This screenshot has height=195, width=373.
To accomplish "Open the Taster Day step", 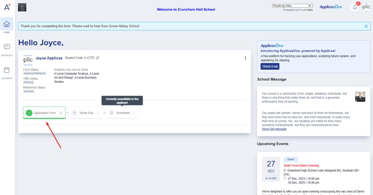I will pyautogui.click(x=86, y=113).
